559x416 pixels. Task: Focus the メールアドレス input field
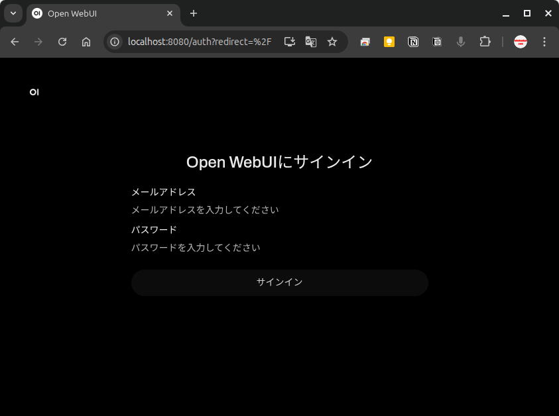coord(279,210)
